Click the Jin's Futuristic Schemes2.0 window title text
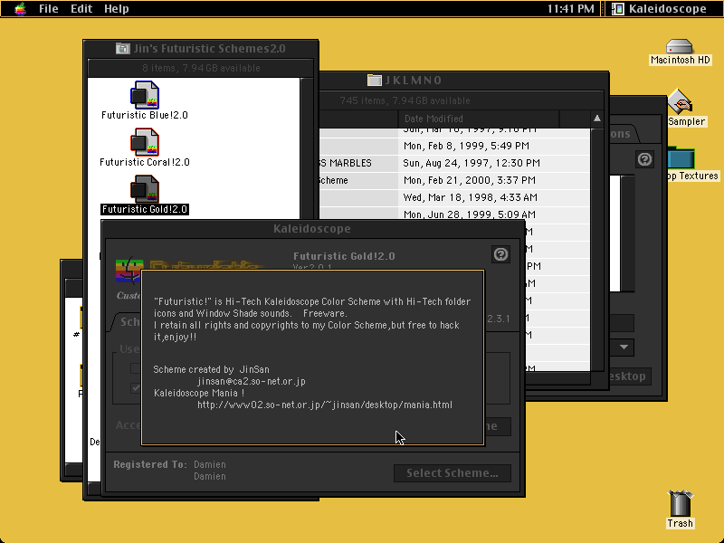Viewport: 724px width, 543px height. (209, 49)
